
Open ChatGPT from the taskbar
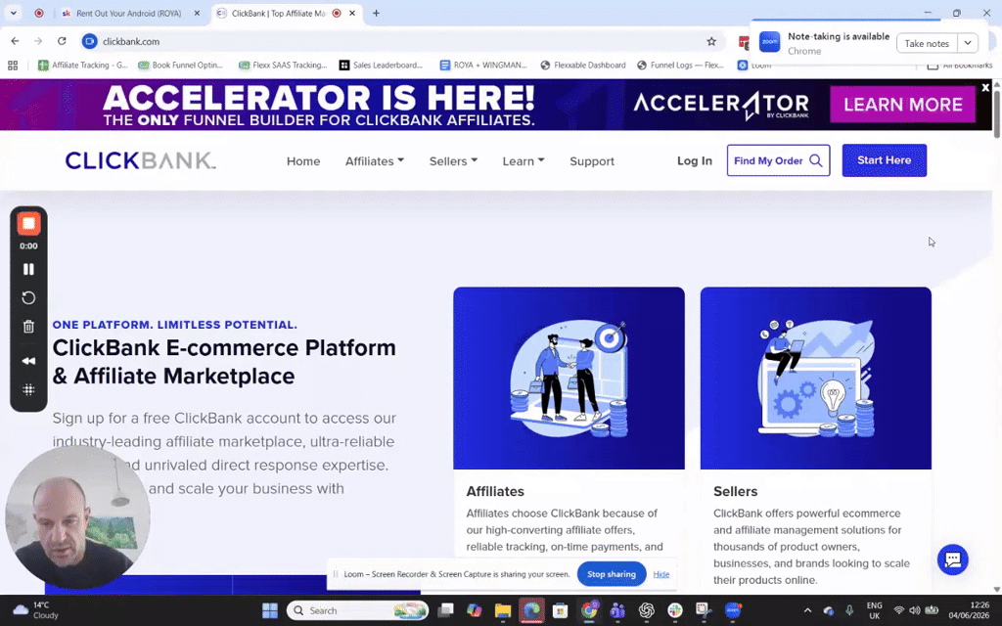coord(646,610)
